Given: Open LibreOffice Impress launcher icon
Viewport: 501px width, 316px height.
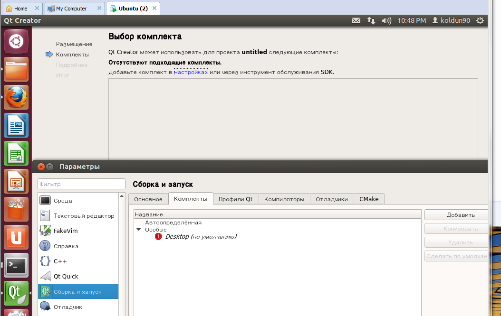Looking at the screenshot, I should [x=16, y=181].
